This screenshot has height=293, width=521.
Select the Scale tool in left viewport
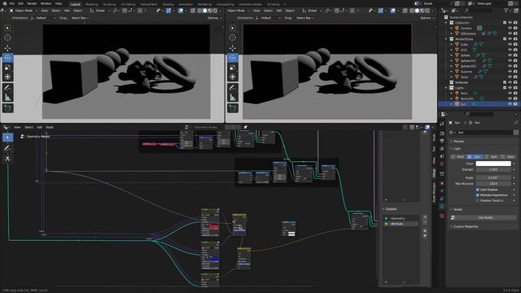click(7, 68)
